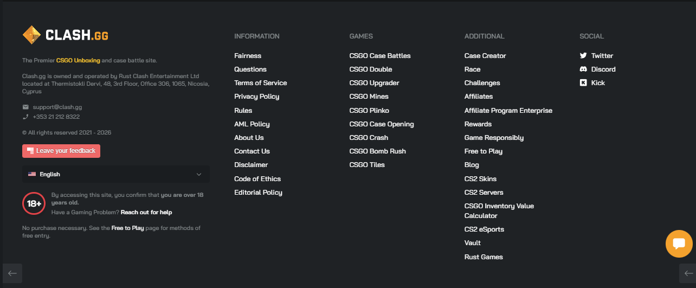
Task: Click the phone icon beside the number
Action: click(25, 117)
